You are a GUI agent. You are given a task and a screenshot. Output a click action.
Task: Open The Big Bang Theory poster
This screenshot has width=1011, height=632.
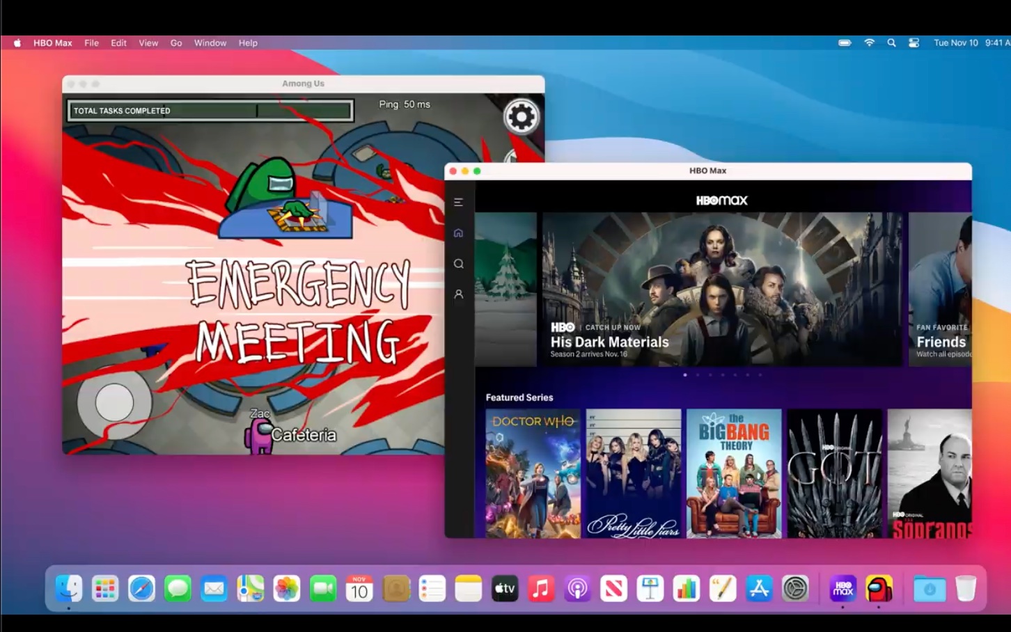pos(734,473)
